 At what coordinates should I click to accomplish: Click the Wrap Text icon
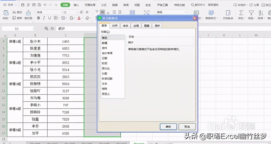click(147, 13)
